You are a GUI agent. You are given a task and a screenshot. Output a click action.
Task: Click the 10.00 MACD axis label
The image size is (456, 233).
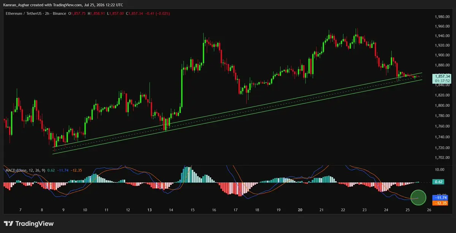click(x=440, y=170)
